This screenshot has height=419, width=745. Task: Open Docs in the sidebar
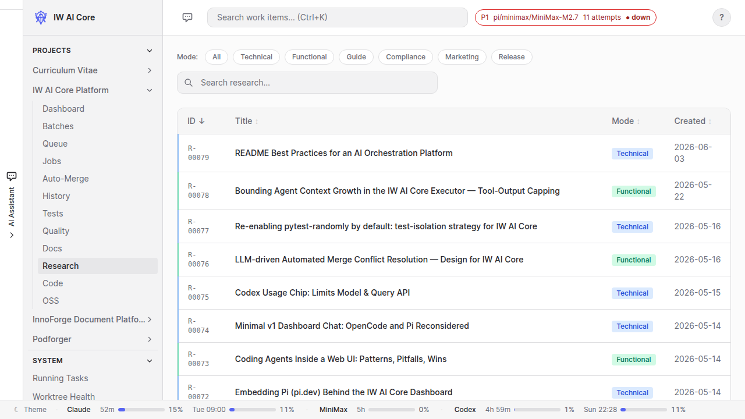click(98, 248)
